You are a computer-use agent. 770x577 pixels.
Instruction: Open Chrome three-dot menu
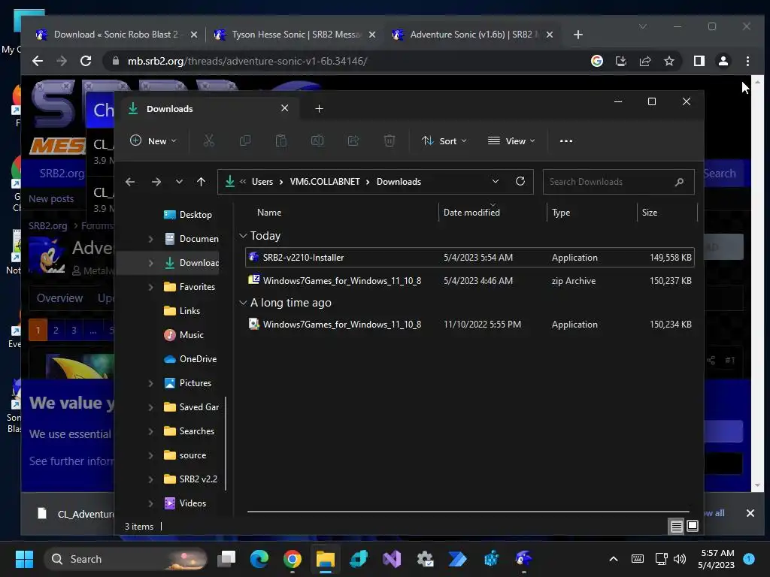tap(747, 61)
